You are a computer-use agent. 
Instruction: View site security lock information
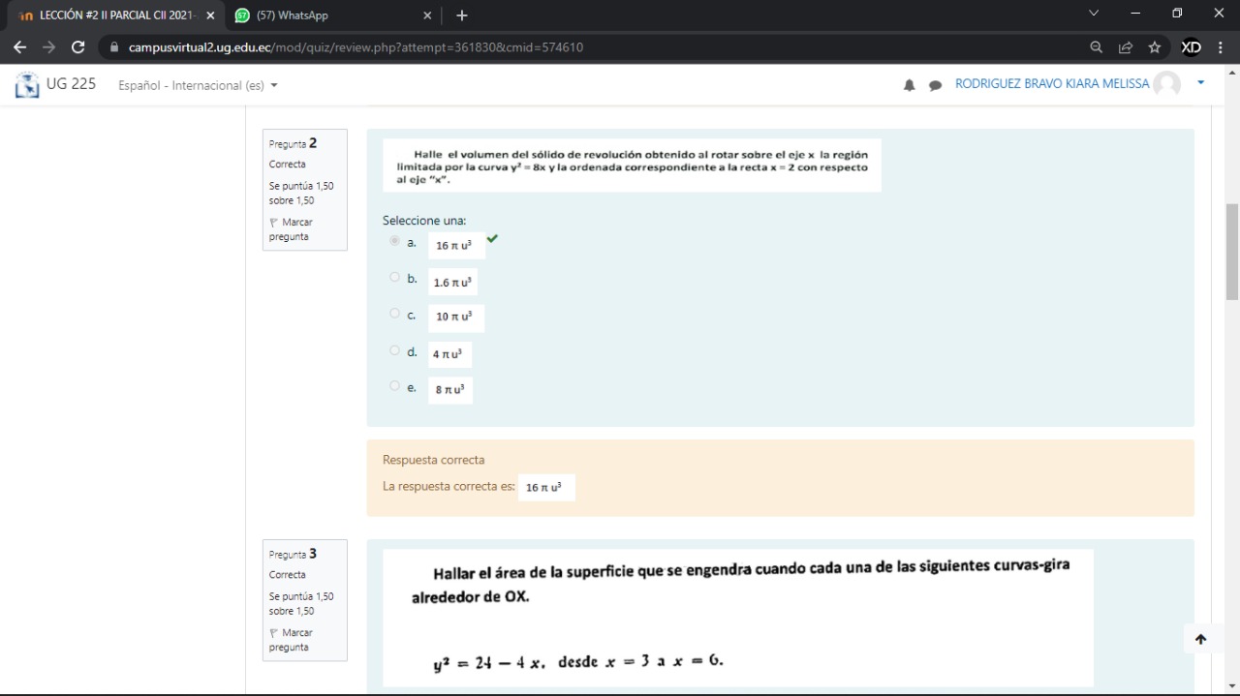point(114,46)
